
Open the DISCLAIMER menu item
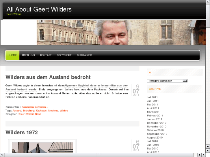tap(84, 55)
